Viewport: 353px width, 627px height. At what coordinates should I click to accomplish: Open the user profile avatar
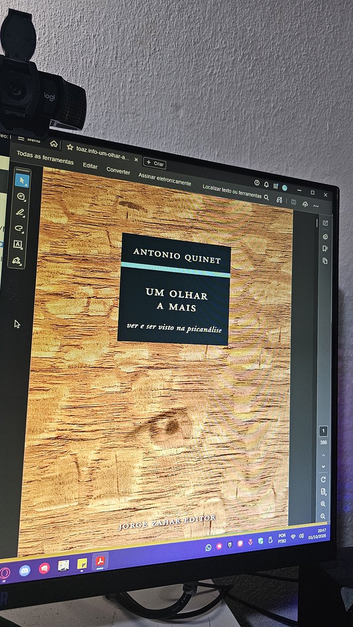[x=285, y=188]
